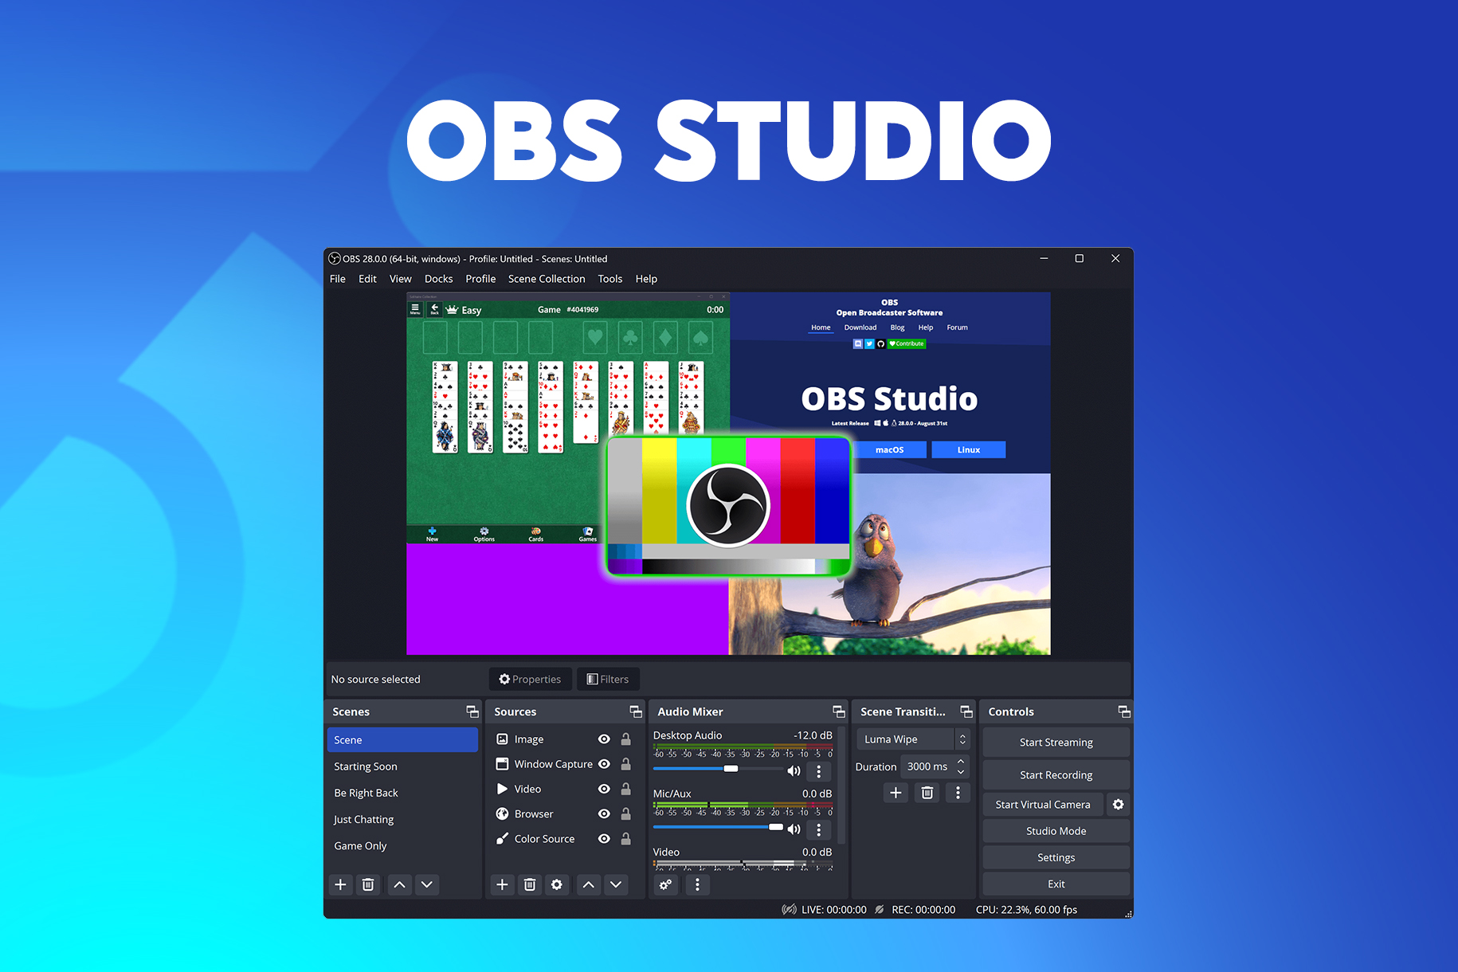Hide the Image source with eye icon

coord(604,739)
